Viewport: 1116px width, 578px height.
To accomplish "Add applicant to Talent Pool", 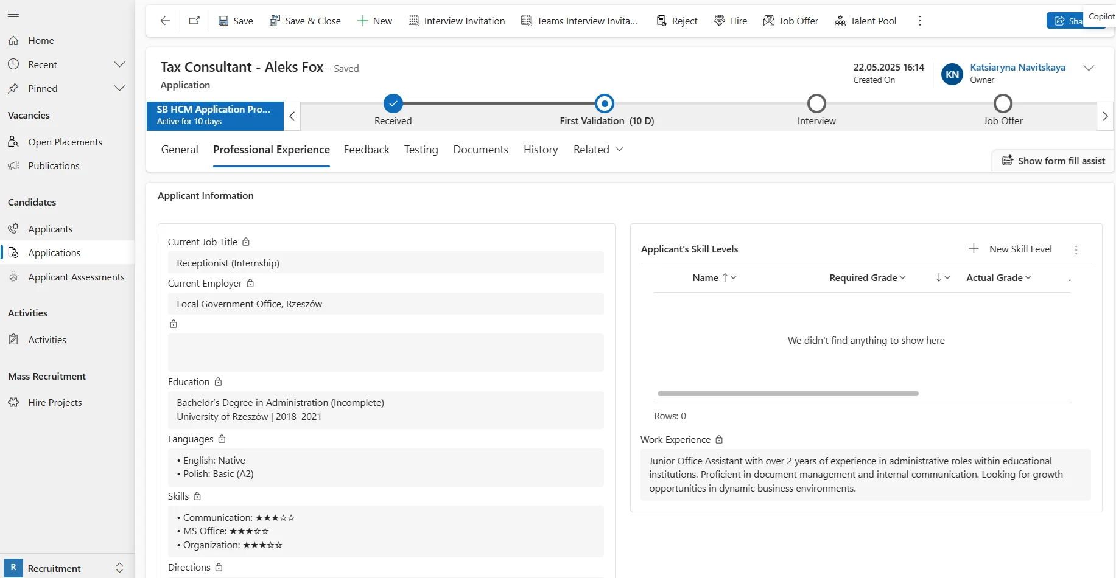I will pos(865,21).
